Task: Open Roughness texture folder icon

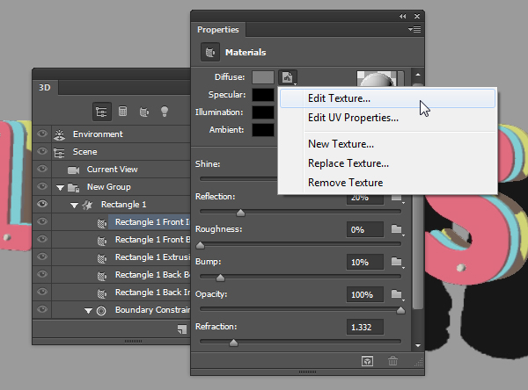Action: coord(397,229)
